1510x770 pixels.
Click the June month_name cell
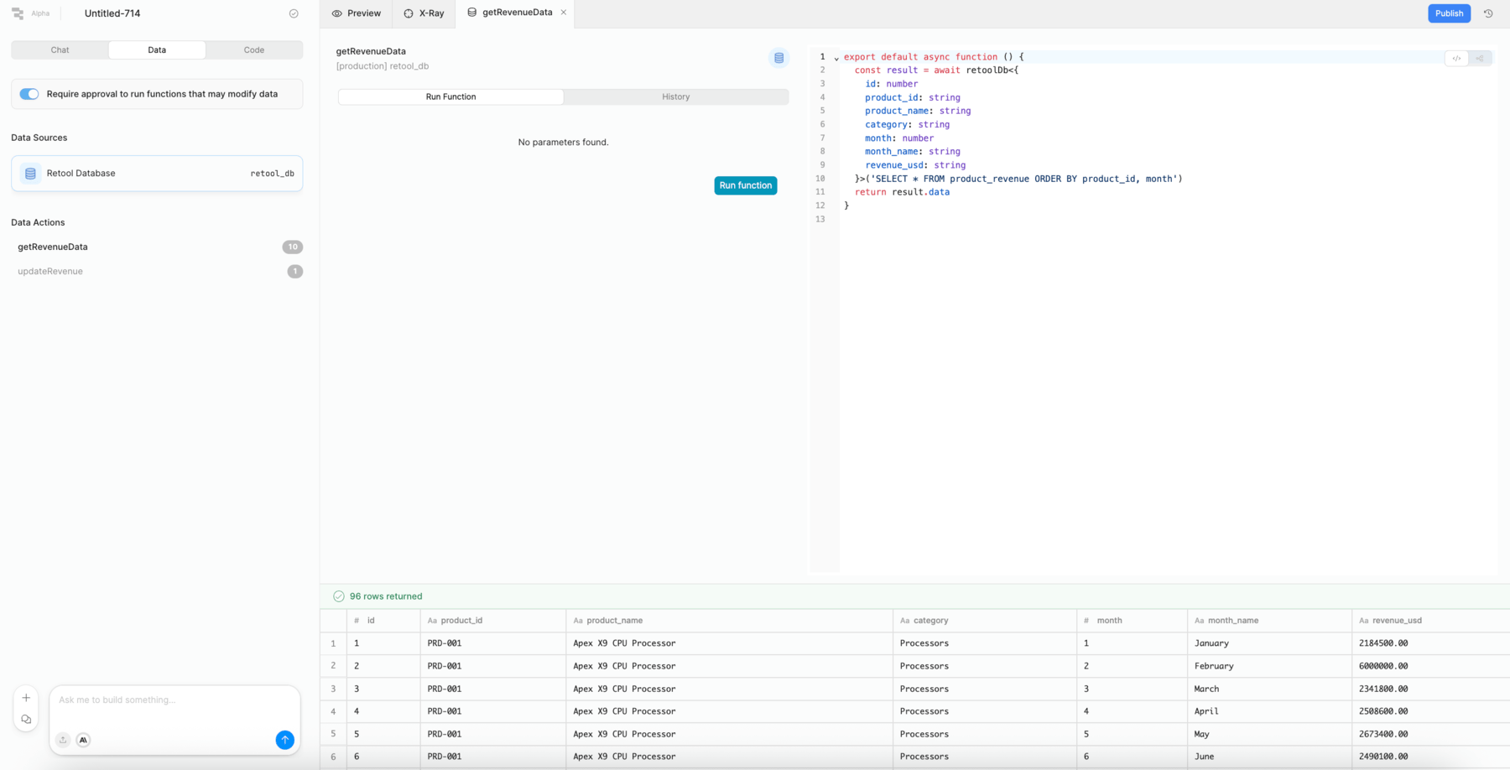click(x=1269, y=757)
